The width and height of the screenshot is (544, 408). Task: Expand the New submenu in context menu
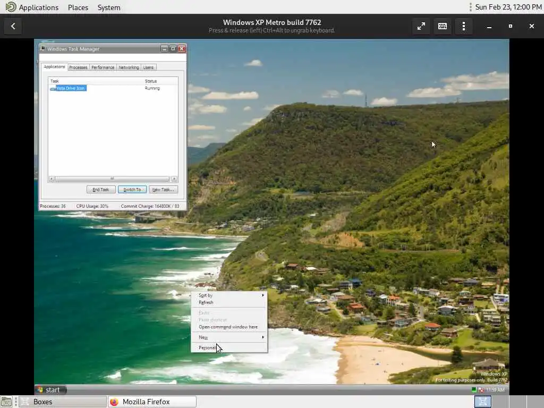(229, 337)
